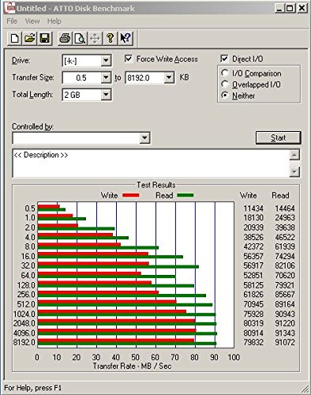Click the 4096.0 row read value 91343
This screenshot has width=311, height=395.
coord(285,333)
